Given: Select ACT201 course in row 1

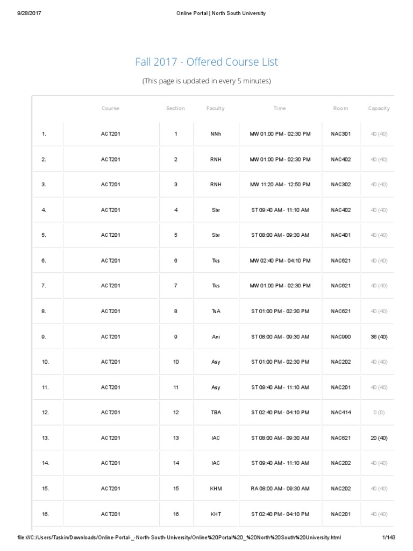Looking at the screenshot, I should pyautogui.click(x=111, y=134).
